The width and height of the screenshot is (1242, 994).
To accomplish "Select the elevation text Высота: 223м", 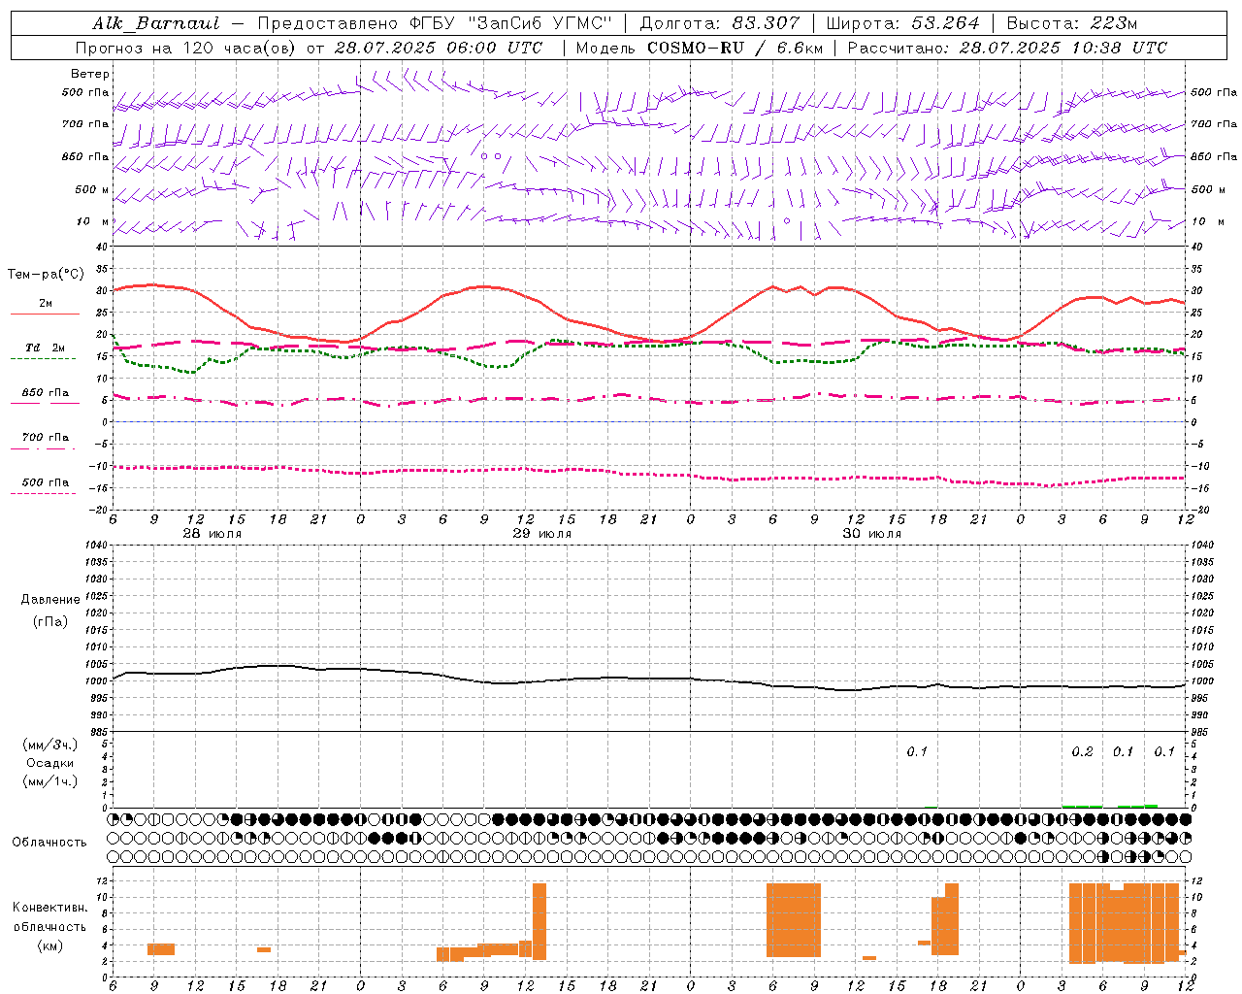I will (1072, 23).
